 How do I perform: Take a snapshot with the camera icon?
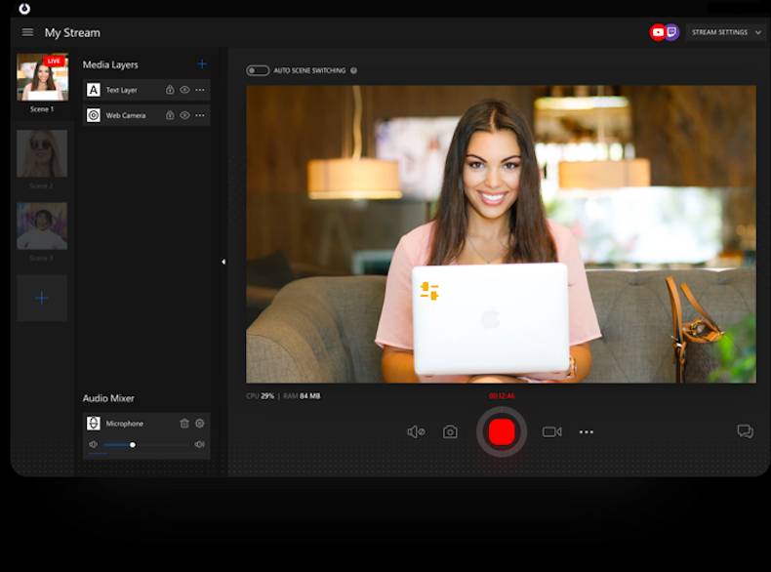point(450,431)
